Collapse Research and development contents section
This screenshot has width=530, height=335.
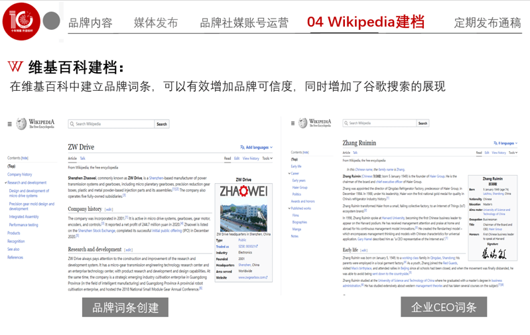(6, 183)
